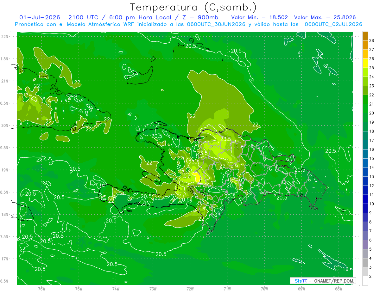The width and height of the screenshot is (380, 293).
Task: Click the '75W' longitude axis label
Action: 79,289
